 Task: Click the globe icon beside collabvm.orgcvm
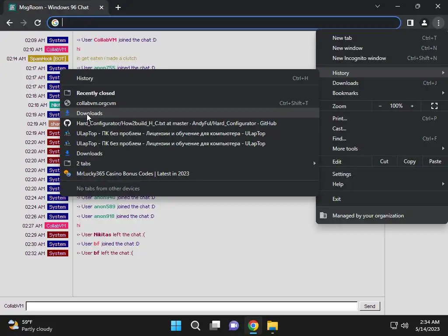coord(67,103)
